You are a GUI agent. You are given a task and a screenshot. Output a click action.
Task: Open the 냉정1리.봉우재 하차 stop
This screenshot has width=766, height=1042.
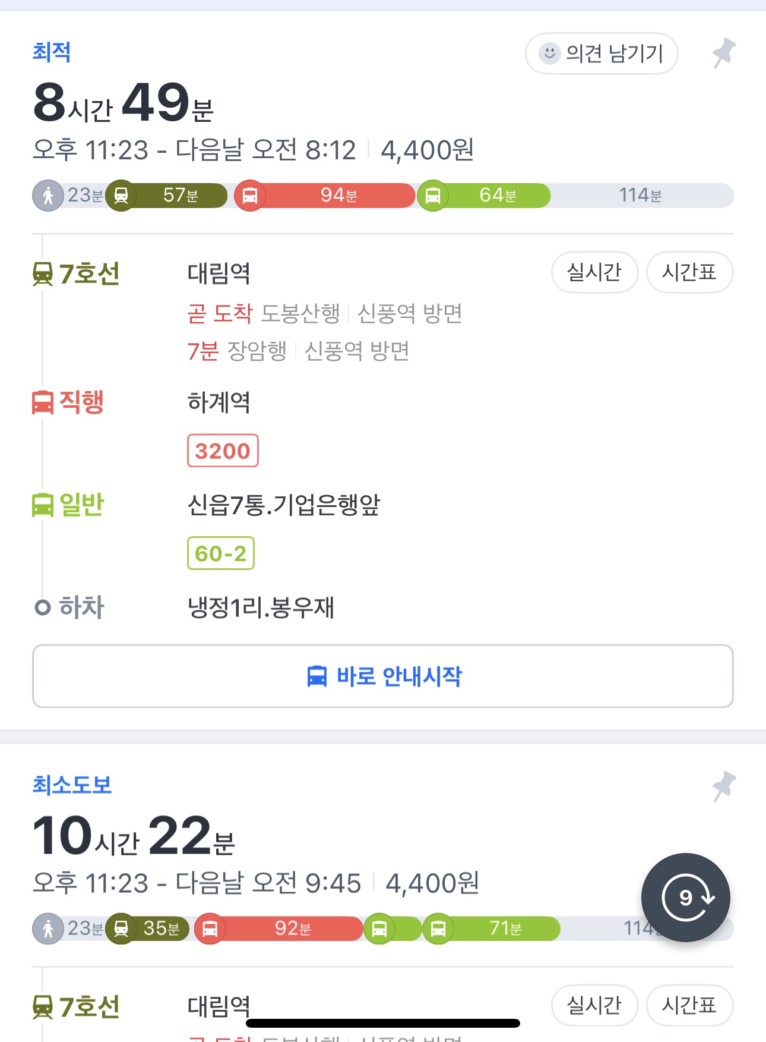(261, 607)
